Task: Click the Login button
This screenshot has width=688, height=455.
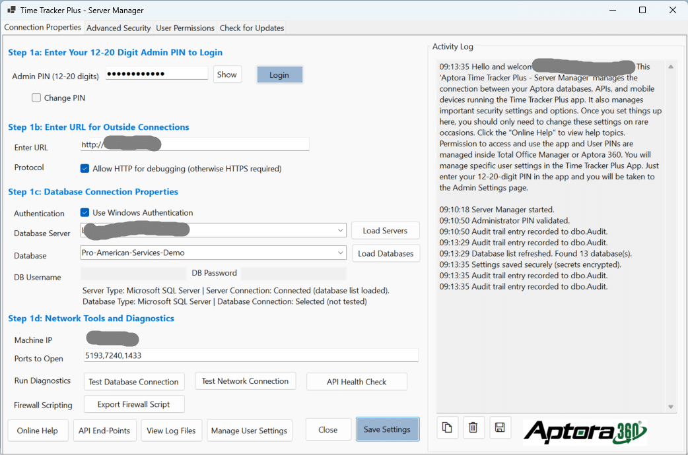Action: click(x=279, y=75)
